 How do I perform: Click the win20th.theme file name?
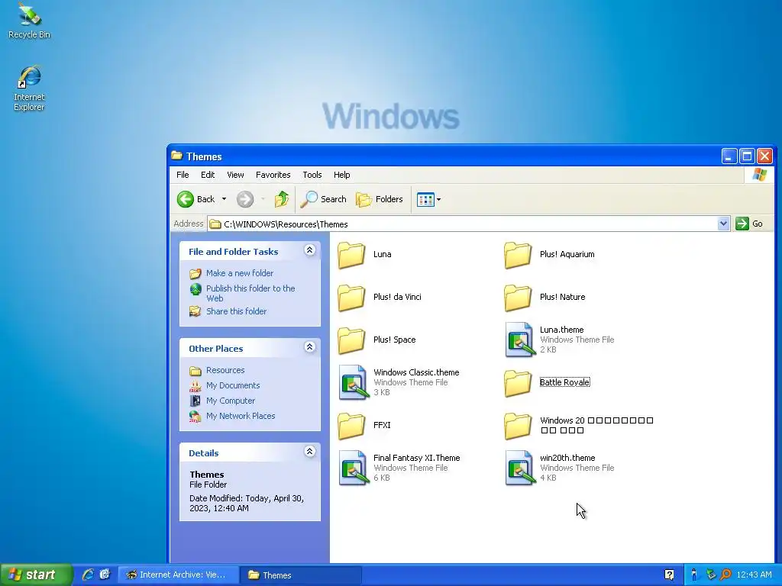pyautogui.click(x=567, y=458)
